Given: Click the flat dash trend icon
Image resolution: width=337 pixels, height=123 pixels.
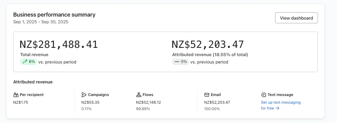Looking at the screenshot, I should [177, 62].
